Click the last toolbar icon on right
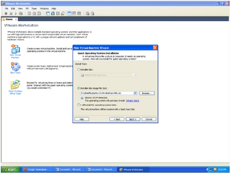230x173 pixels. click(x=92, y=14)
